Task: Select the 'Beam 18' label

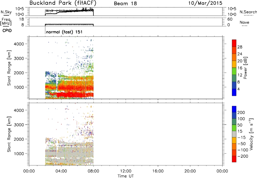Action: pos(125,4)
